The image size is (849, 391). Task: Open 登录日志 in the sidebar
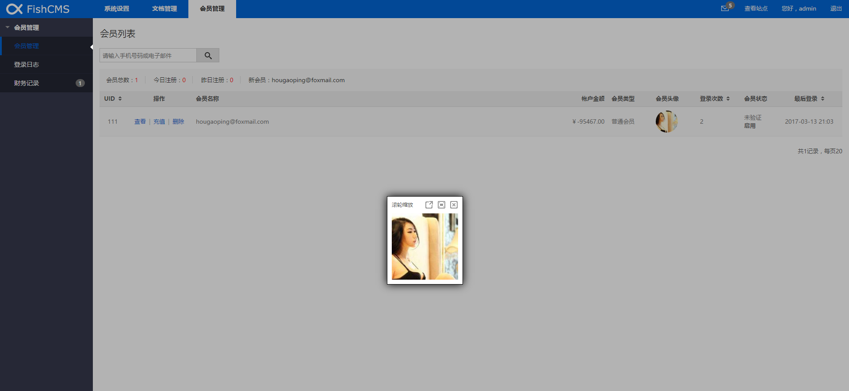(27, 65)
